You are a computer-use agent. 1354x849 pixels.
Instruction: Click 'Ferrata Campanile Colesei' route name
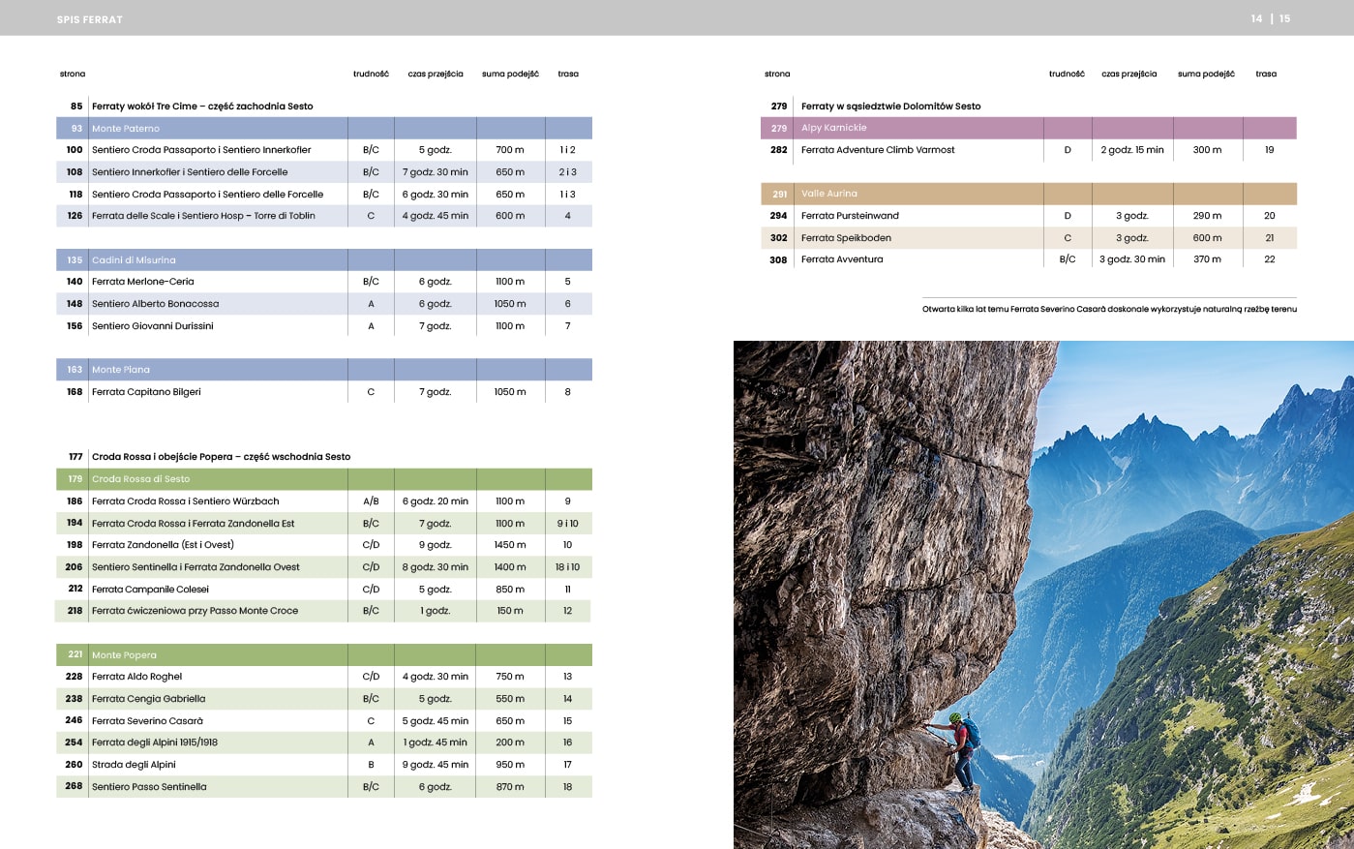pos(150,590)
